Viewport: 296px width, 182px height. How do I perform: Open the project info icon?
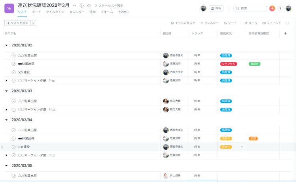click(82, 6)
